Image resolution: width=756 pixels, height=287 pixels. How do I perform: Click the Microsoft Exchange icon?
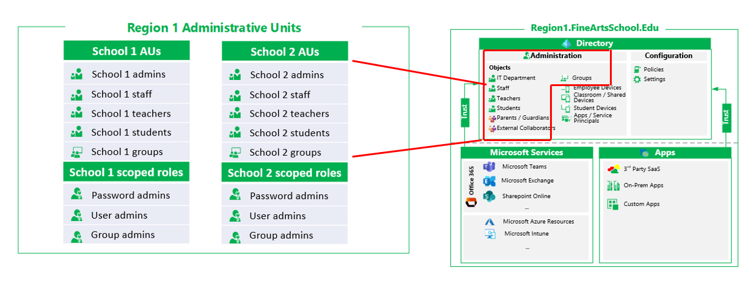point(489,181)
